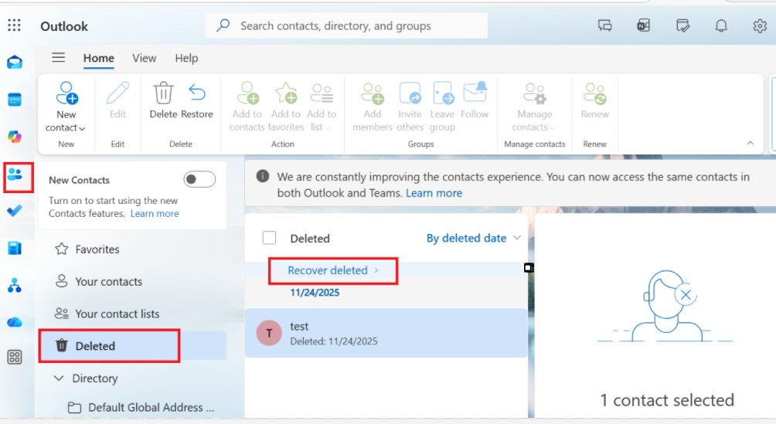Delete the selected contact
776x424 pixels.
tap(163, 100)
